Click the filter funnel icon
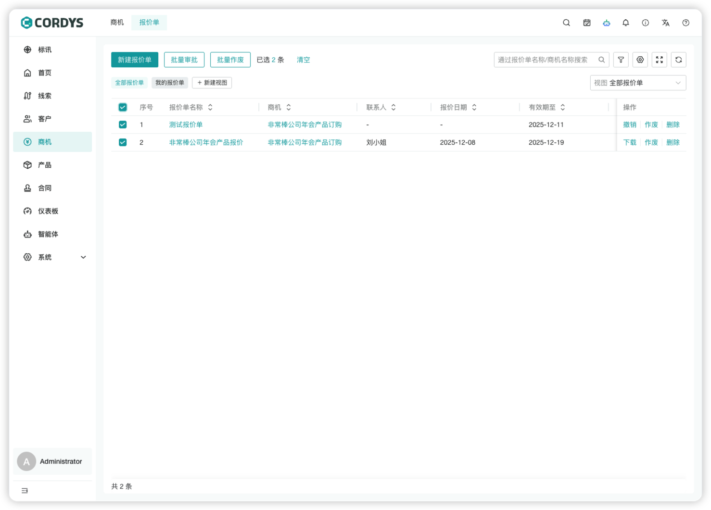The height and width of the screenshot is (510, 711). point(621,60)
